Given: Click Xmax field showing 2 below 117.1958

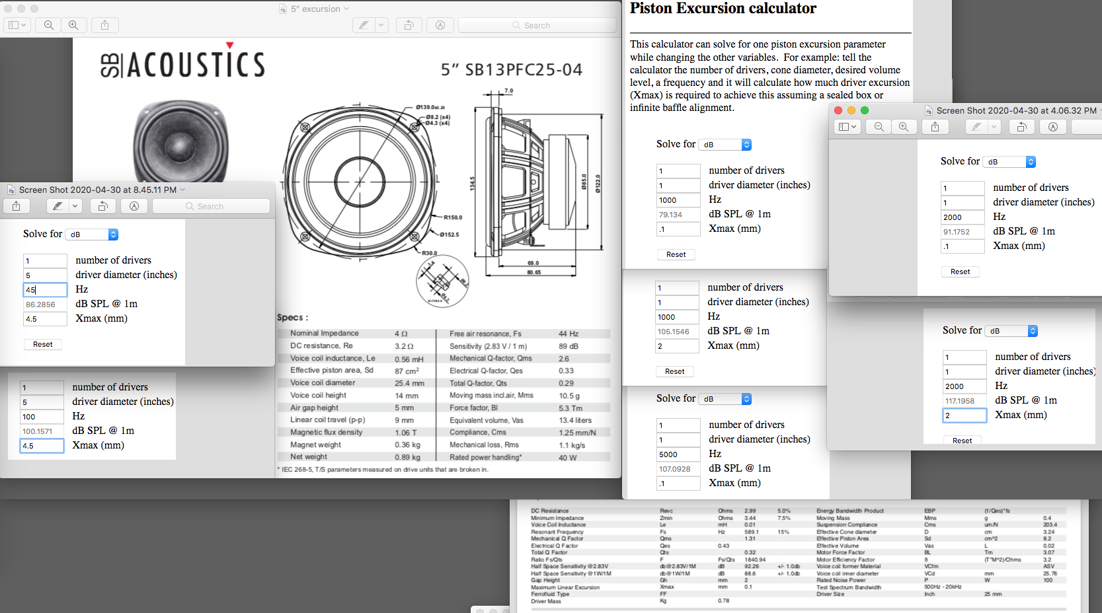Looking at the screenshot, I should 964,415.
